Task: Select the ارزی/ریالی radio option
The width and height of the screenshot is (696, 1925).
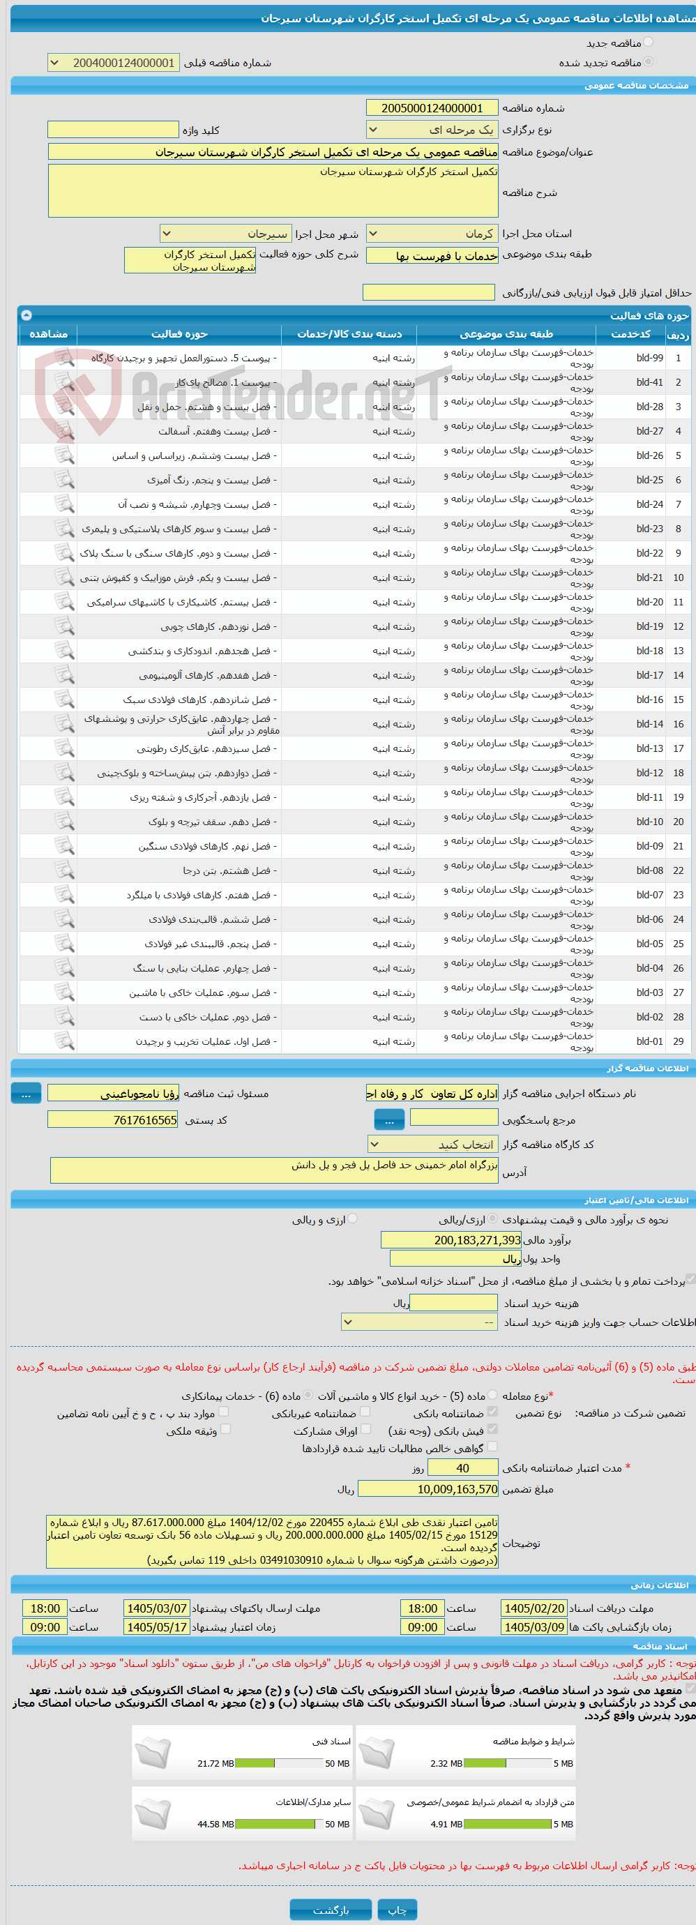Action: tap(492, 1219)
